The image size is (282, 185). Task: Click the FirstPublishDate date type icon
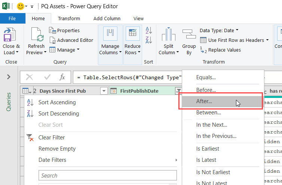click(113, 91)
